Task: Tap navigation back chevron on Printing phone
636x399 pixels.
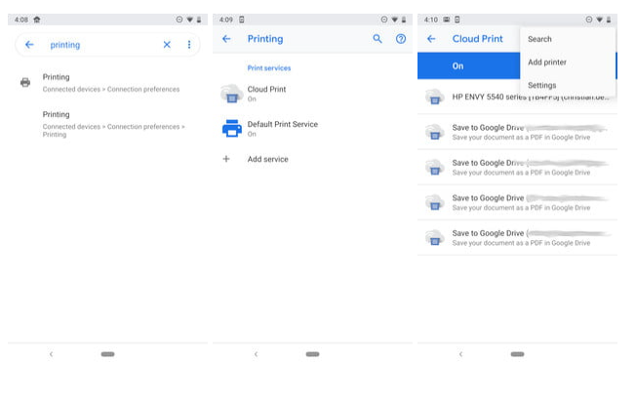Action: point(256,354)
